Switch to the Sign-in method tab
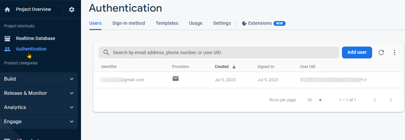This screenshot has width=405, height=140. (x=128, y=23)
